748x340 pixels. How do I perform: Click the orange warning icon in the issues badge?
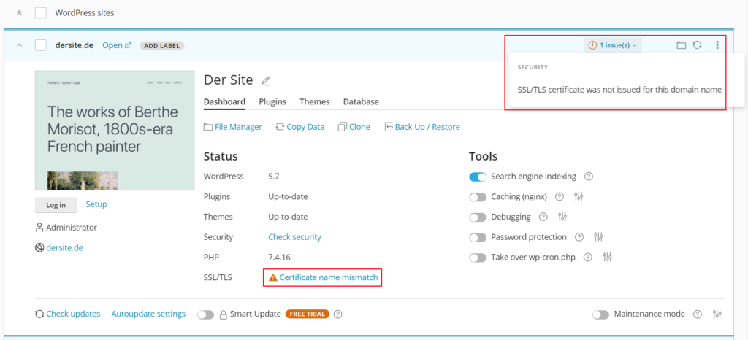point(592,45)
